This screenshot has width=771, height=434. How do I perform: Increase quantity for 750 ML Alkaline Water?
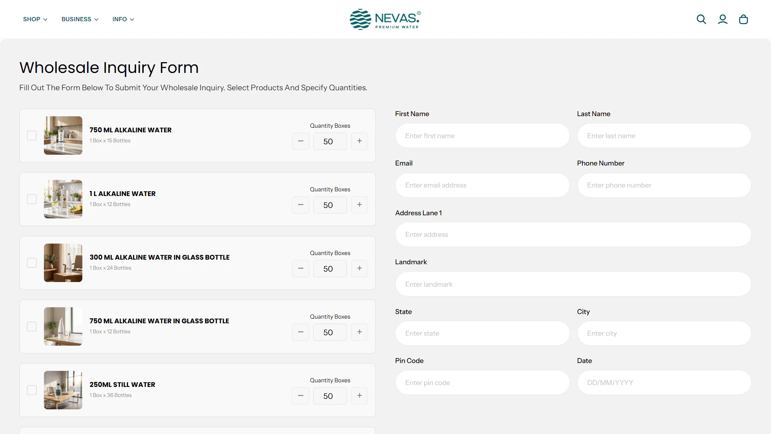(x=359, y=141)
